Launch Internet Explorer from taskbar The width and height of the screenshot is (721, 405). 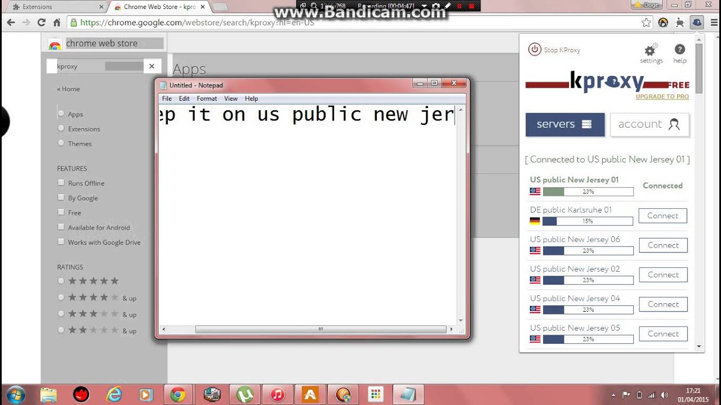[114, 394]
